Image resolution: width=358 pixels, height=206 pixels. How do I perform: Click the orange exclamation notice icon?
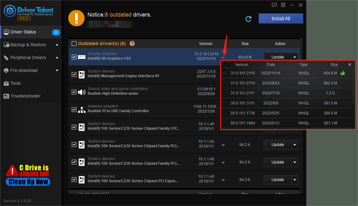(76, 18)
